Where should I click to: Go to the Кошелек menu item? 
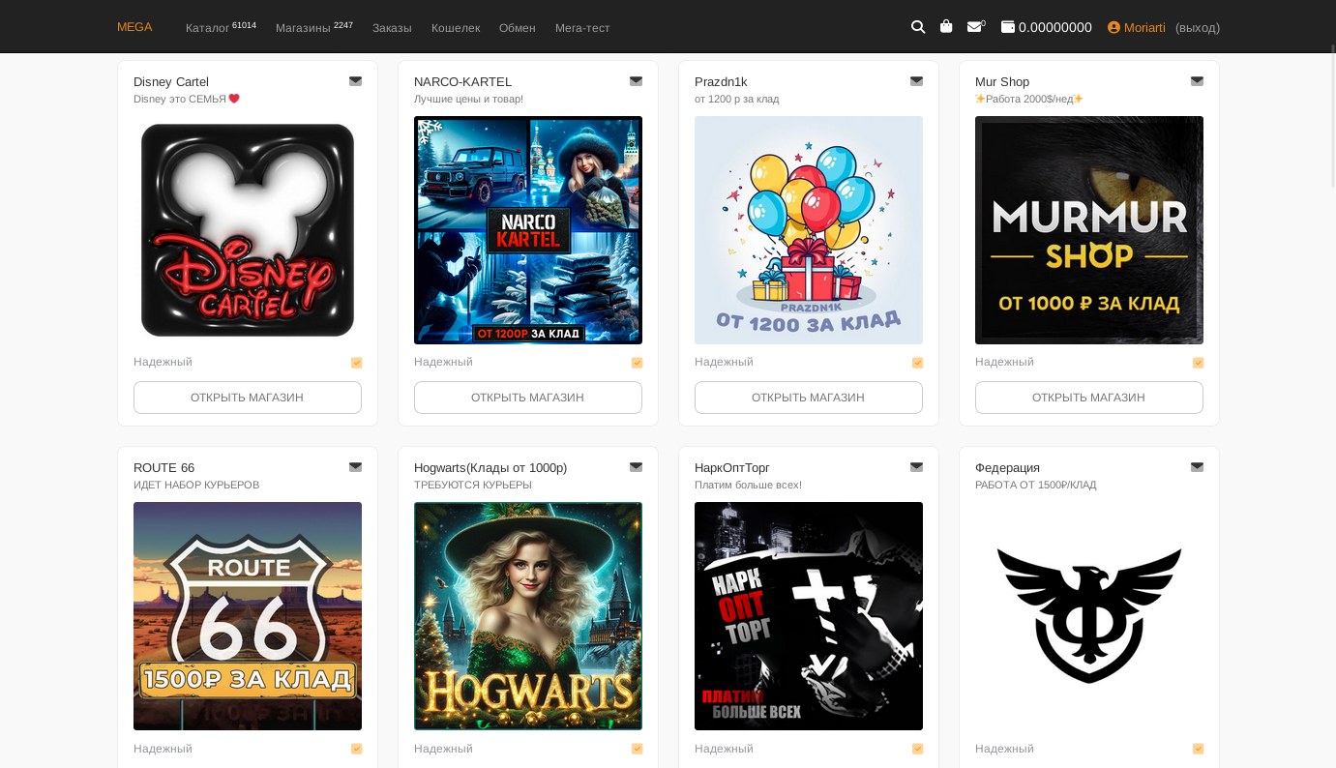456,28
